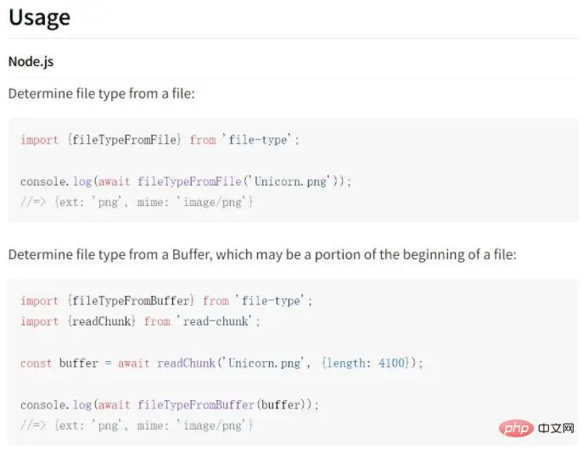Click the red php logo watermark

click(x=516, y=428)
